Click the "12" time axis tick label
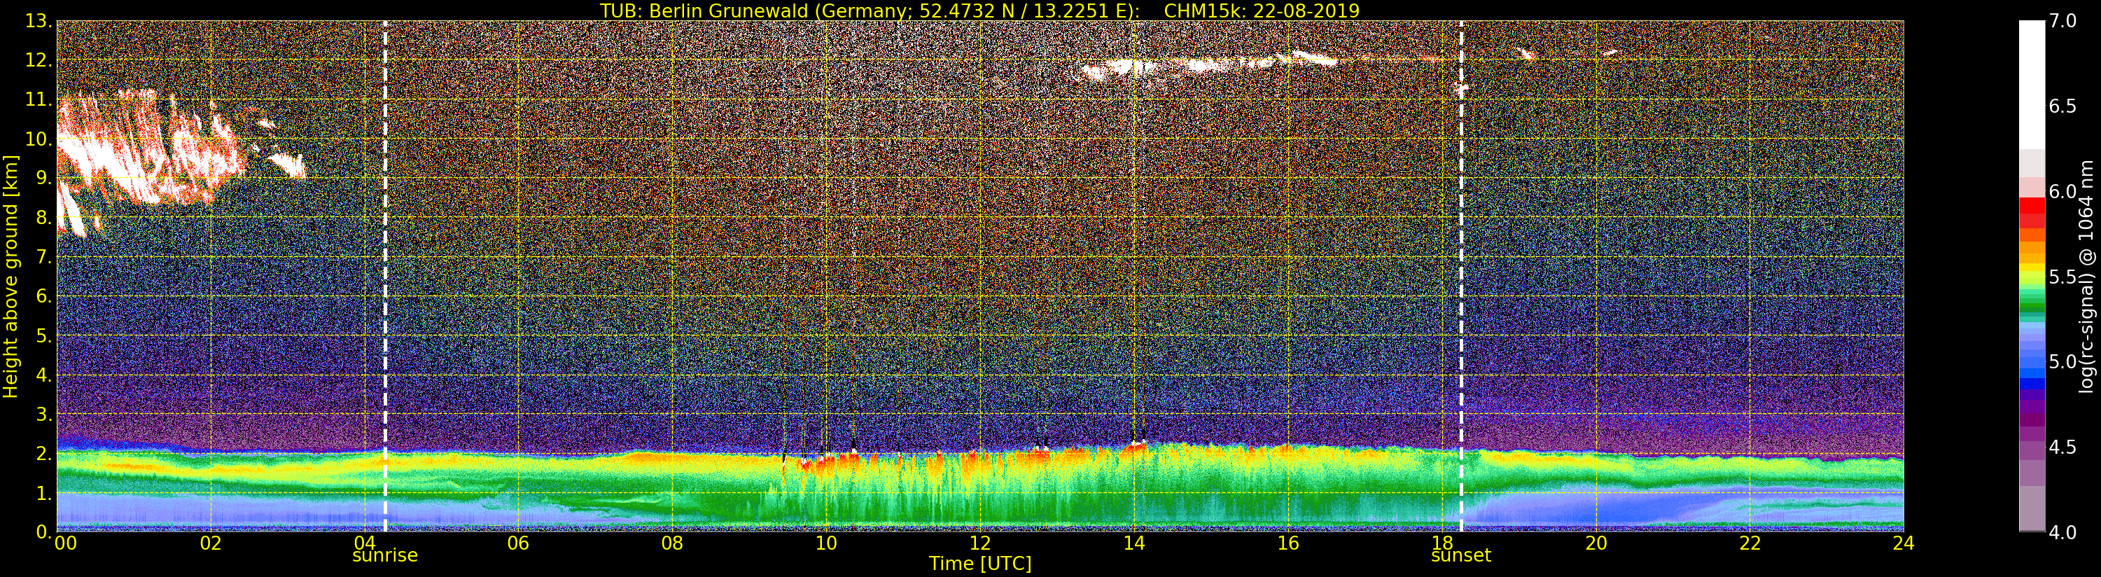Screen dimensions: 2101x577 click(980, 543)
